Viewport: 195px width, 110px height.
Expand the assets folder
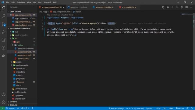[19, 62]
